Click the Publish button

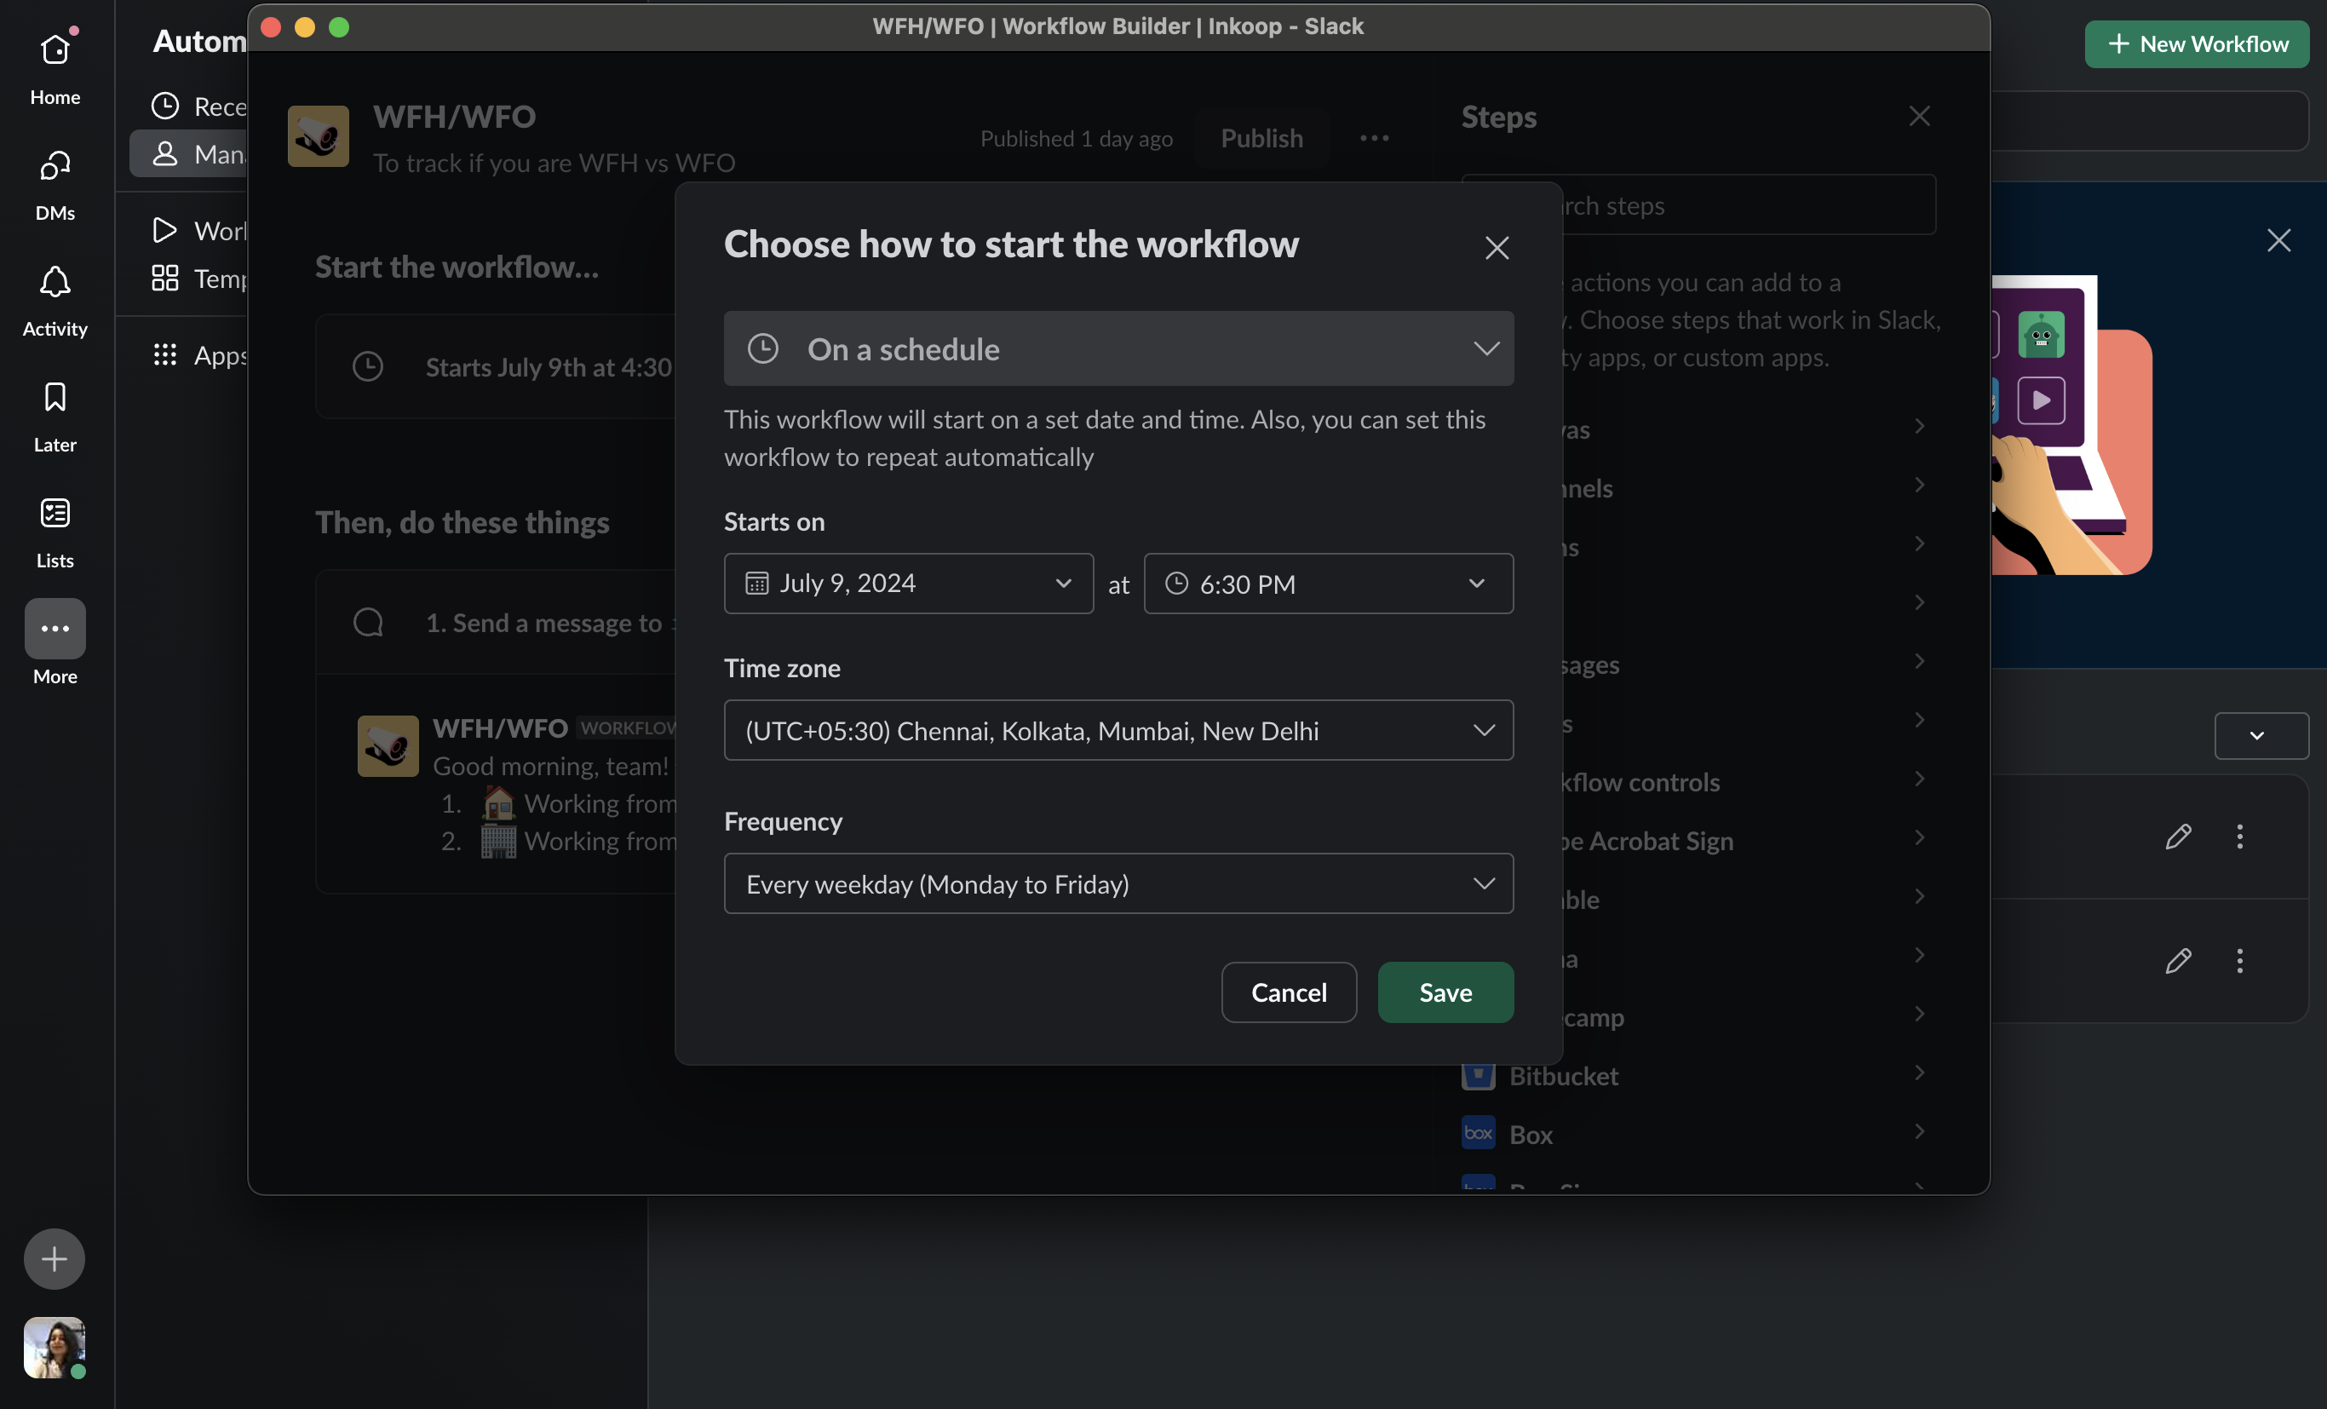tap(1261, 138)
